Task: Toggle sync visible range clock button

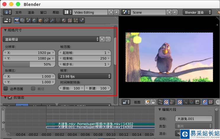Action: coord(147,102)
